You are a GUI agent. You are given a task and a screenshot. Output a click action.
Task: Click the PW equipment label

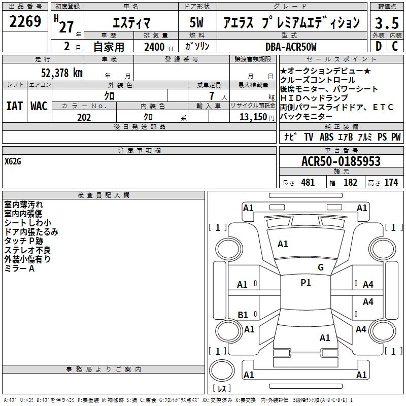point(396,137)
